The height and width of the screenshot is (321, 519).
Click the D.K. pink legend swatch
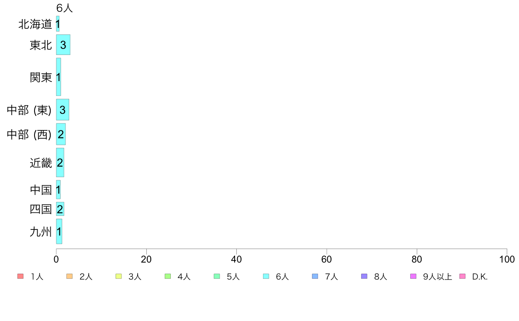[x=462, y=277]
